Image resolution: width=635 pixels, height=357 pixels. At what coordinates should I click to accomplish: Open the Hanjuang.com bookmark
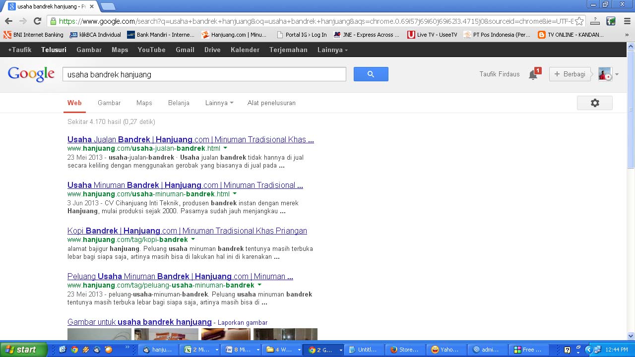(x=234, y=35)
